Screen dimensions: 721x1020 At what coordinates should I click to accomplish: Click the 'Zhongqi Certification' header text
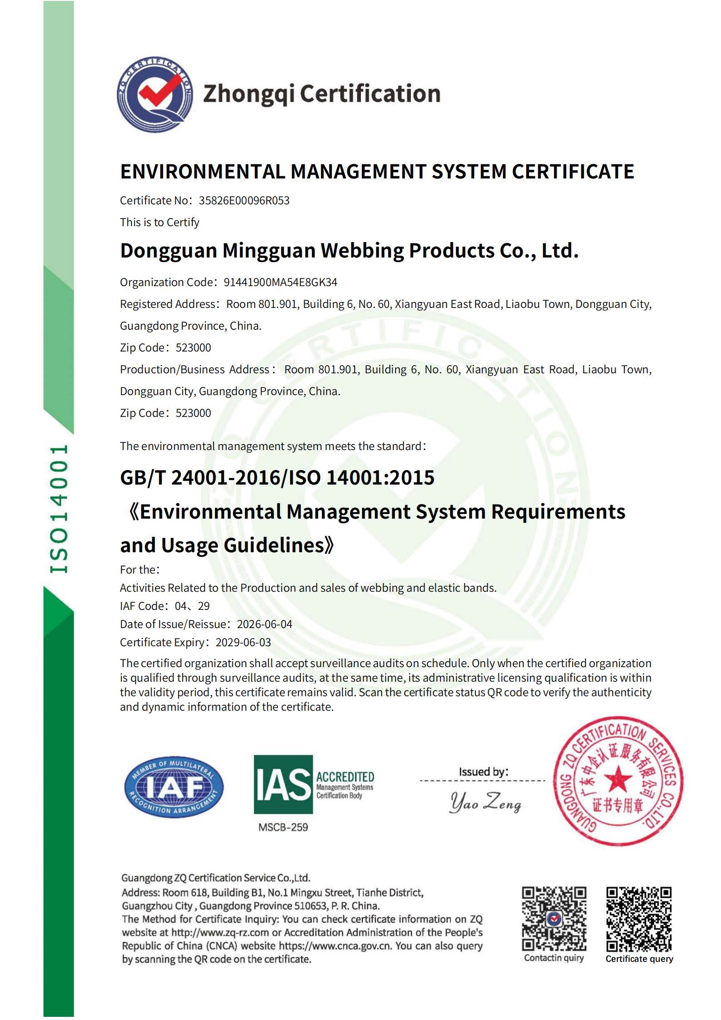[321, 94]
